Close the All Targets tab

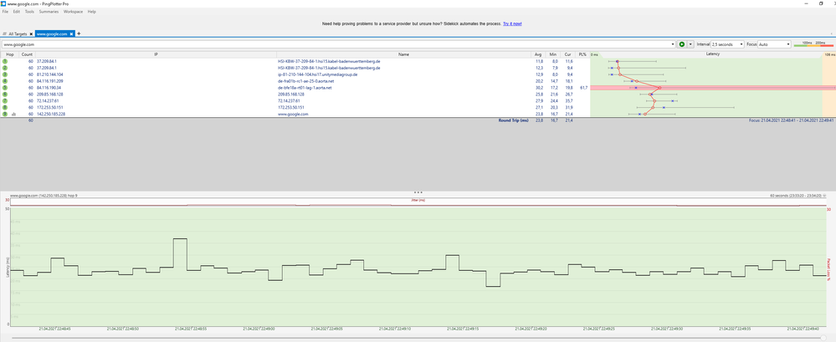pyautogui.click(x=32, y=33)
